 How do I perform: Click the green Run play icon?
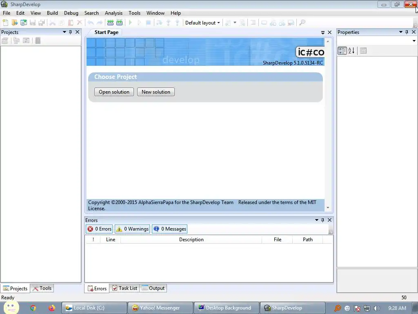[x=130, y=23]
